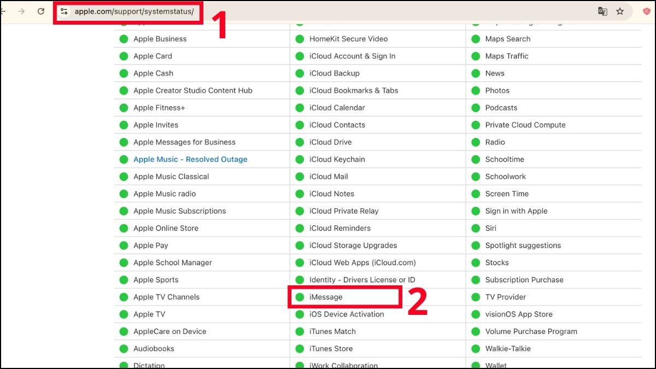Select the Apple TV Channels entry
Screen dimensions: 656x369
tap(166, 297)
